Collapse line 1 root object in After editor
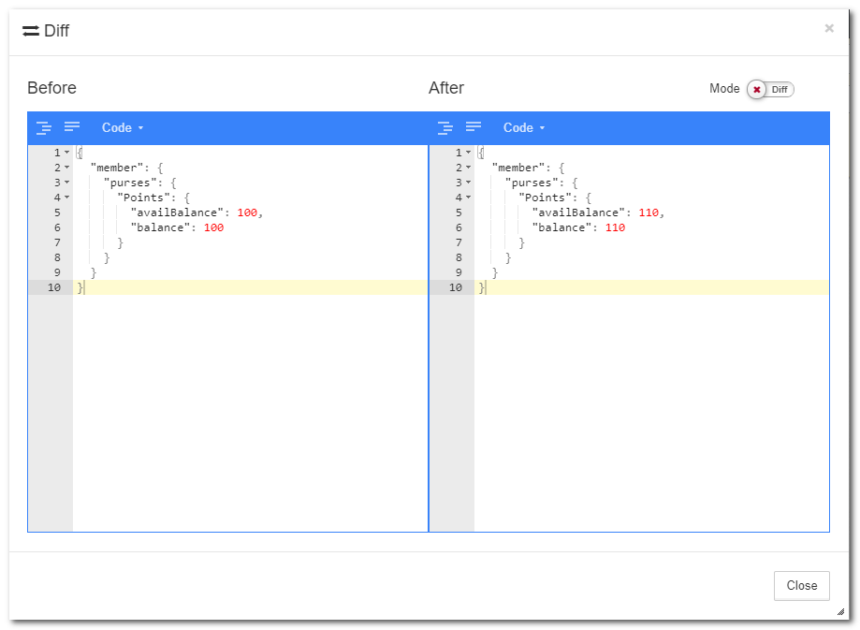Image resolution: width=860 pixels, height=630 pixels. click(468, 153)
